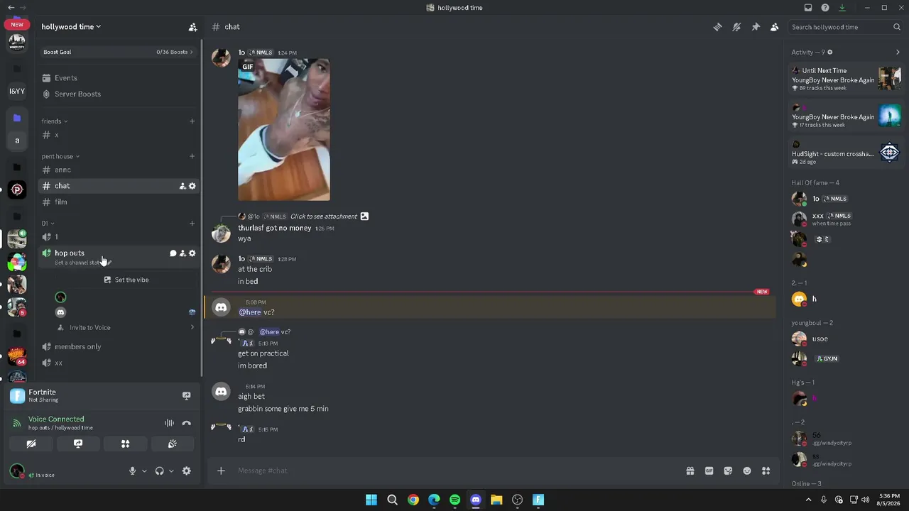Open the hollywood time server menu
Viewport: 909px width, 511px height.
(71, 27)
